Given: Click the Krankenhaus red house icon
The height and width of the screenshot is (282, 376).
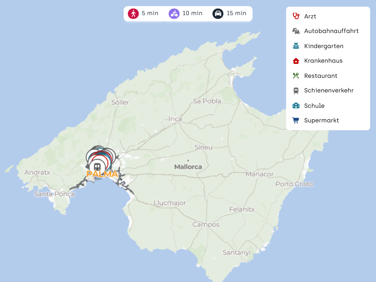Looking at the screenshot, I should click(296, 61).
